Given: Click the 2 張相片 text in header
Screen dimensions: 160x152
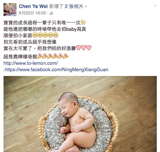Looking at the screenshot, I should click(x=74, y=6).
